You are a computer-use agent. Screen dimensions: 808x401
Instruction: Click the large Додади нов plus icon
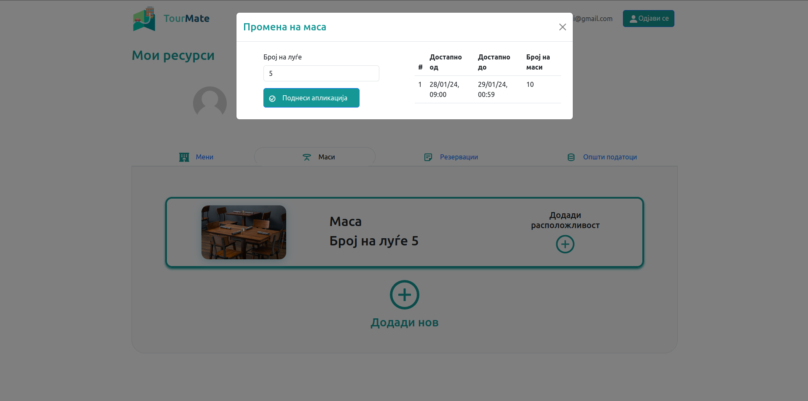click(x=404, y=295)
